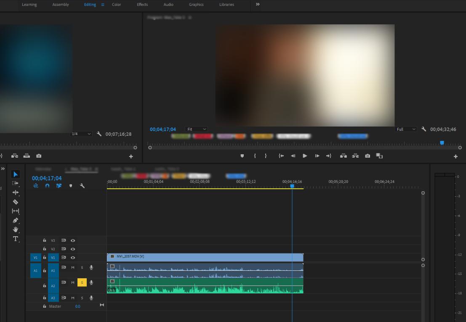Select the MVI_2057.MOV video clip
Image resolution: width=466 pixels, height=322 pixels.
(205, 257)
